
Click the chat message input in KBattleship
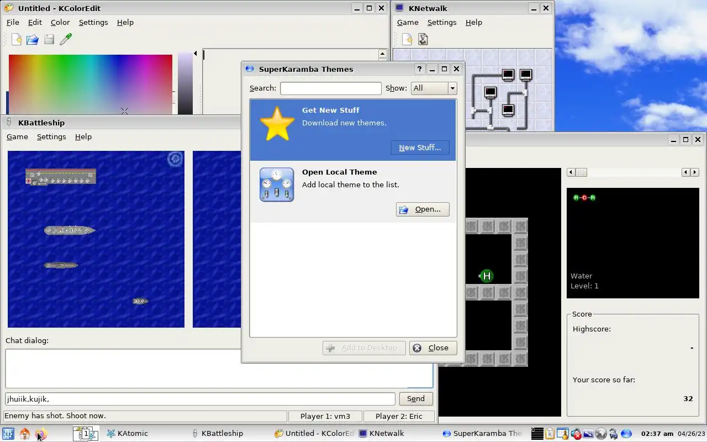(200, 399)
